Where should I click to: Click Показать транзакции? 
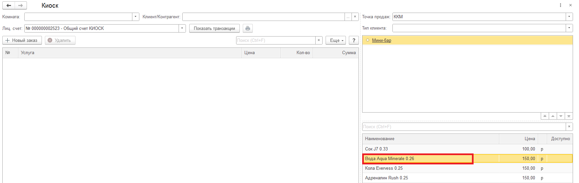pos(215,29)
